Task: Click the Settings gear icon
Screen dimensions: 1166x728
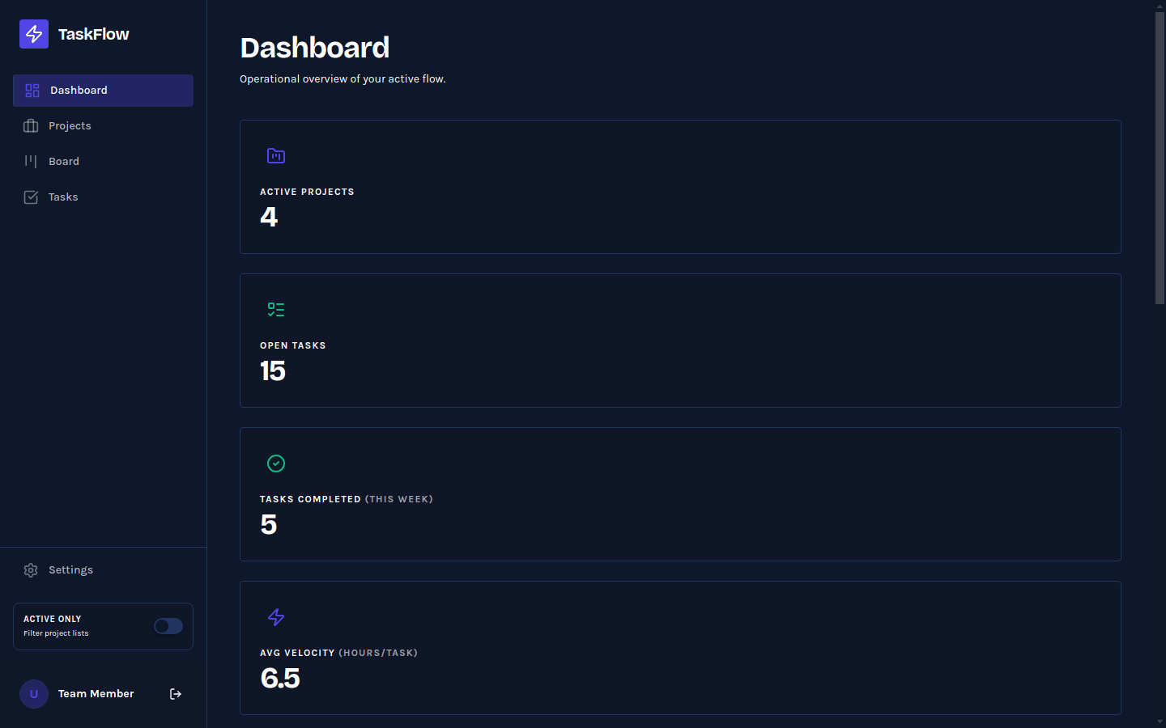Action: click(31, 570)
